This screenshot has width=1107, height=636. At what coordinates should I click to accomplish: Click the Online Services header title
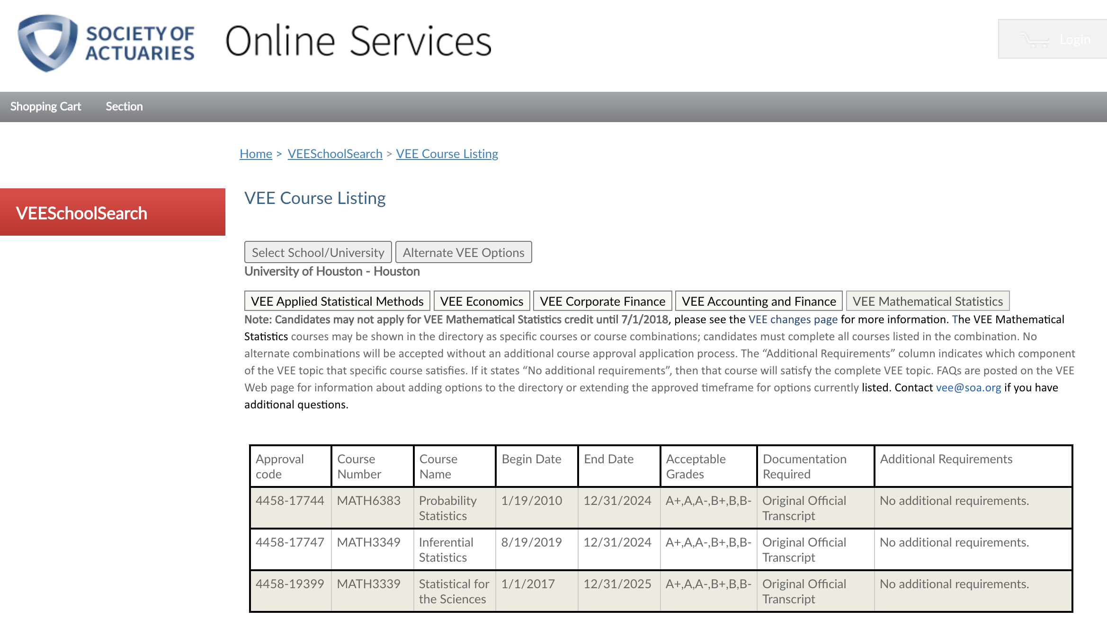[358, 41]
